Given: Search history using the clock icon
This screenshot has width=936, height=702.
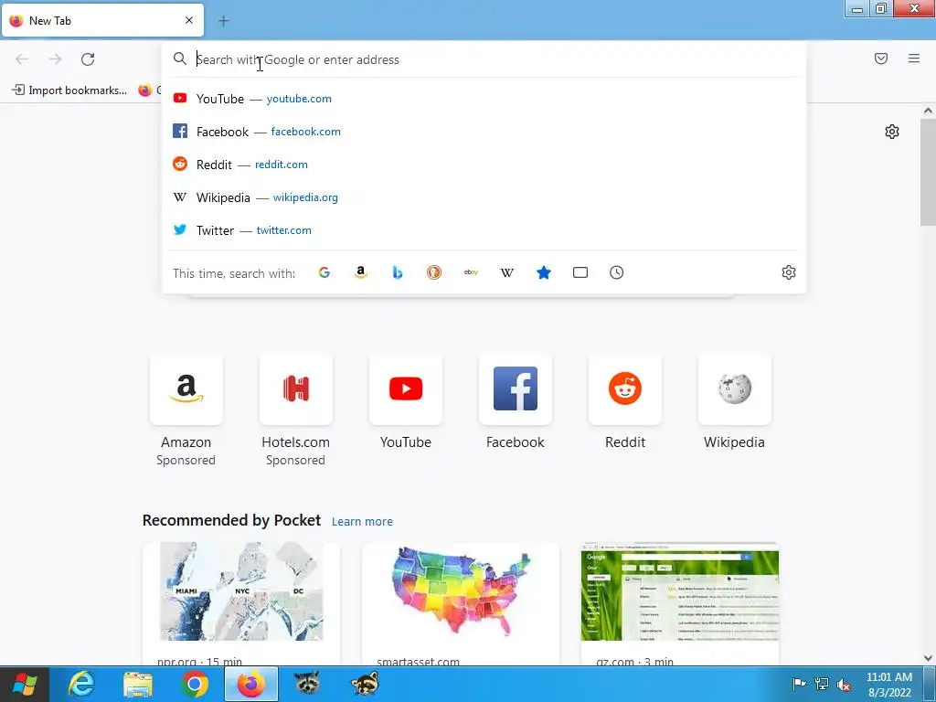Looking at the screenshot, I should coord(617,272).
